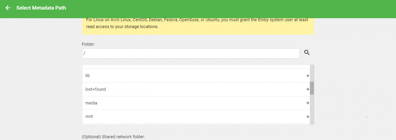Focus the Folder path input field

coord(190,53)
